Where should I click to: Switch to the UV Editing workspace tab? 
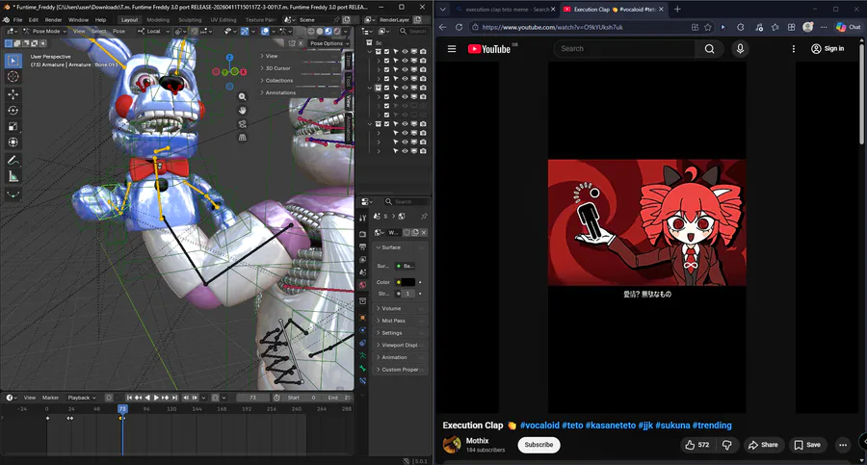click(x=223, y=19)
